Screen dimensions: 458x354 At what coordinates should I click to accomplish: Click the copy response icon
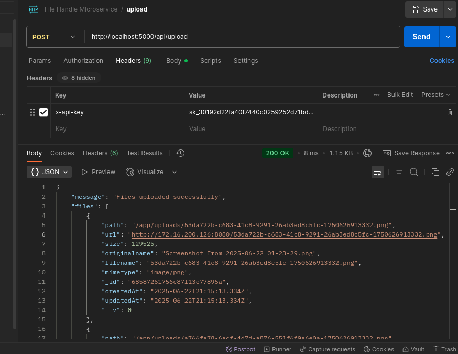435,172
